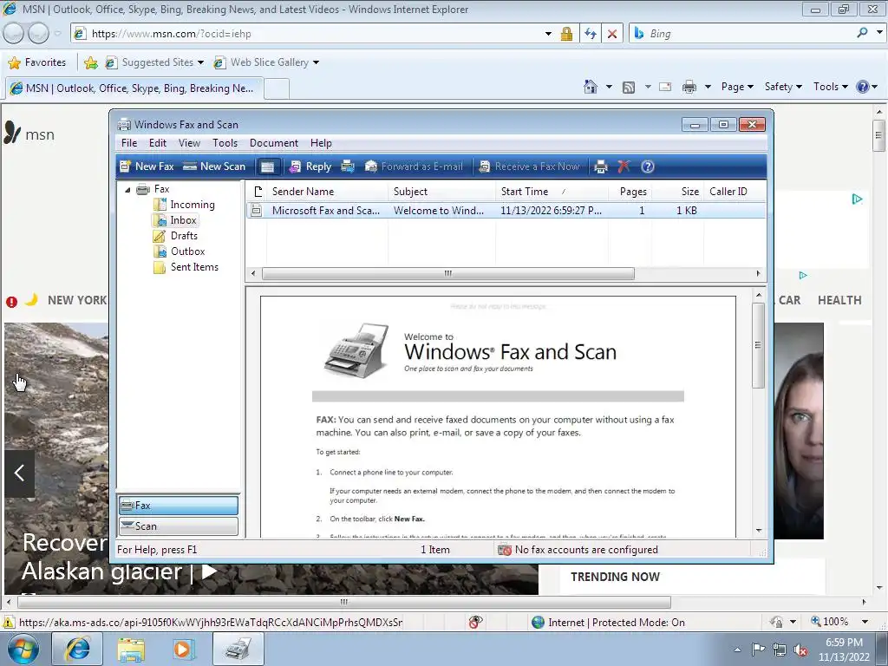Viewport: 888px width, 666px height.
Task: Click the IE address bar URL field
Action: (314, 34)
